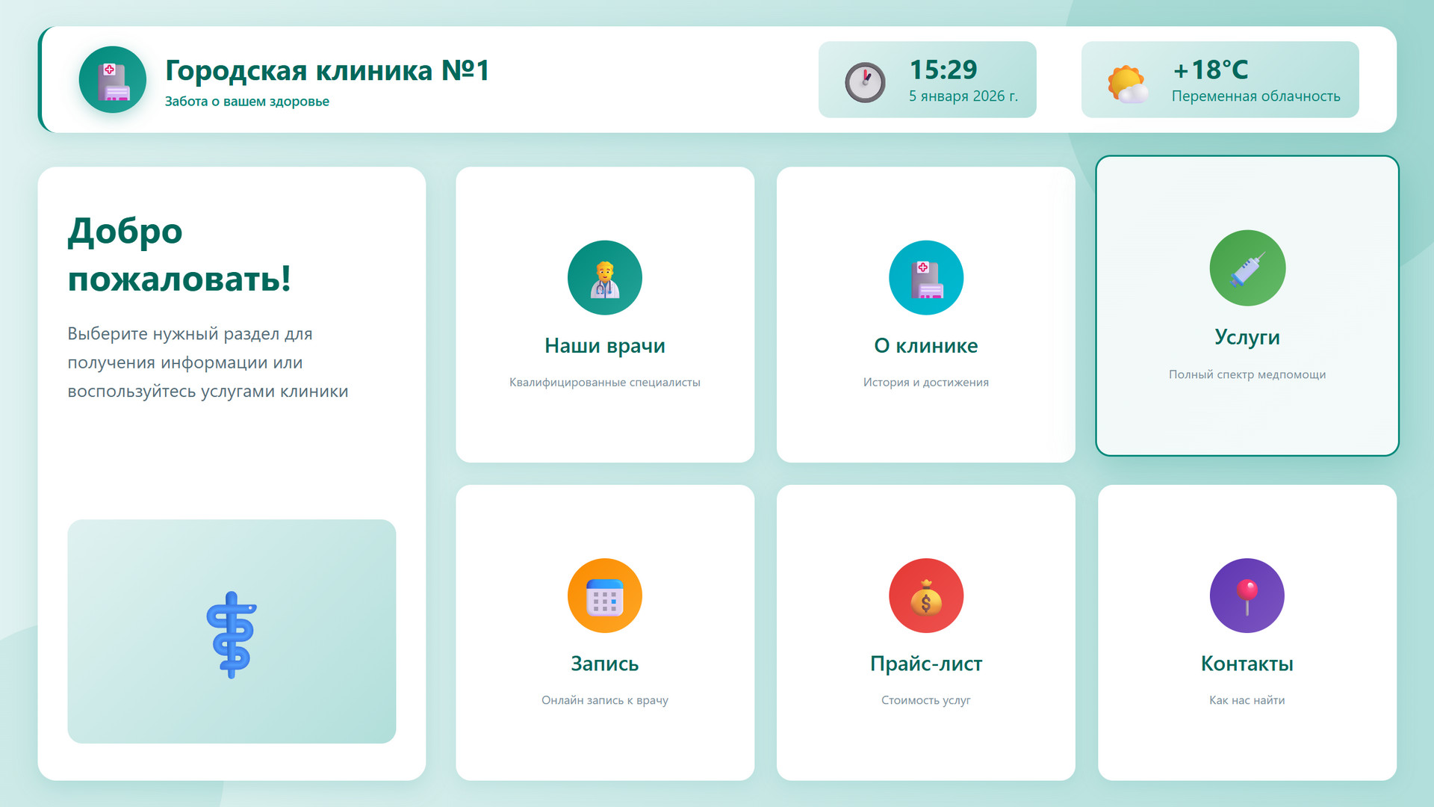Click the Городская клиника №1 heading
This screenshot has height=807, width=1434.
click(327, 70)
